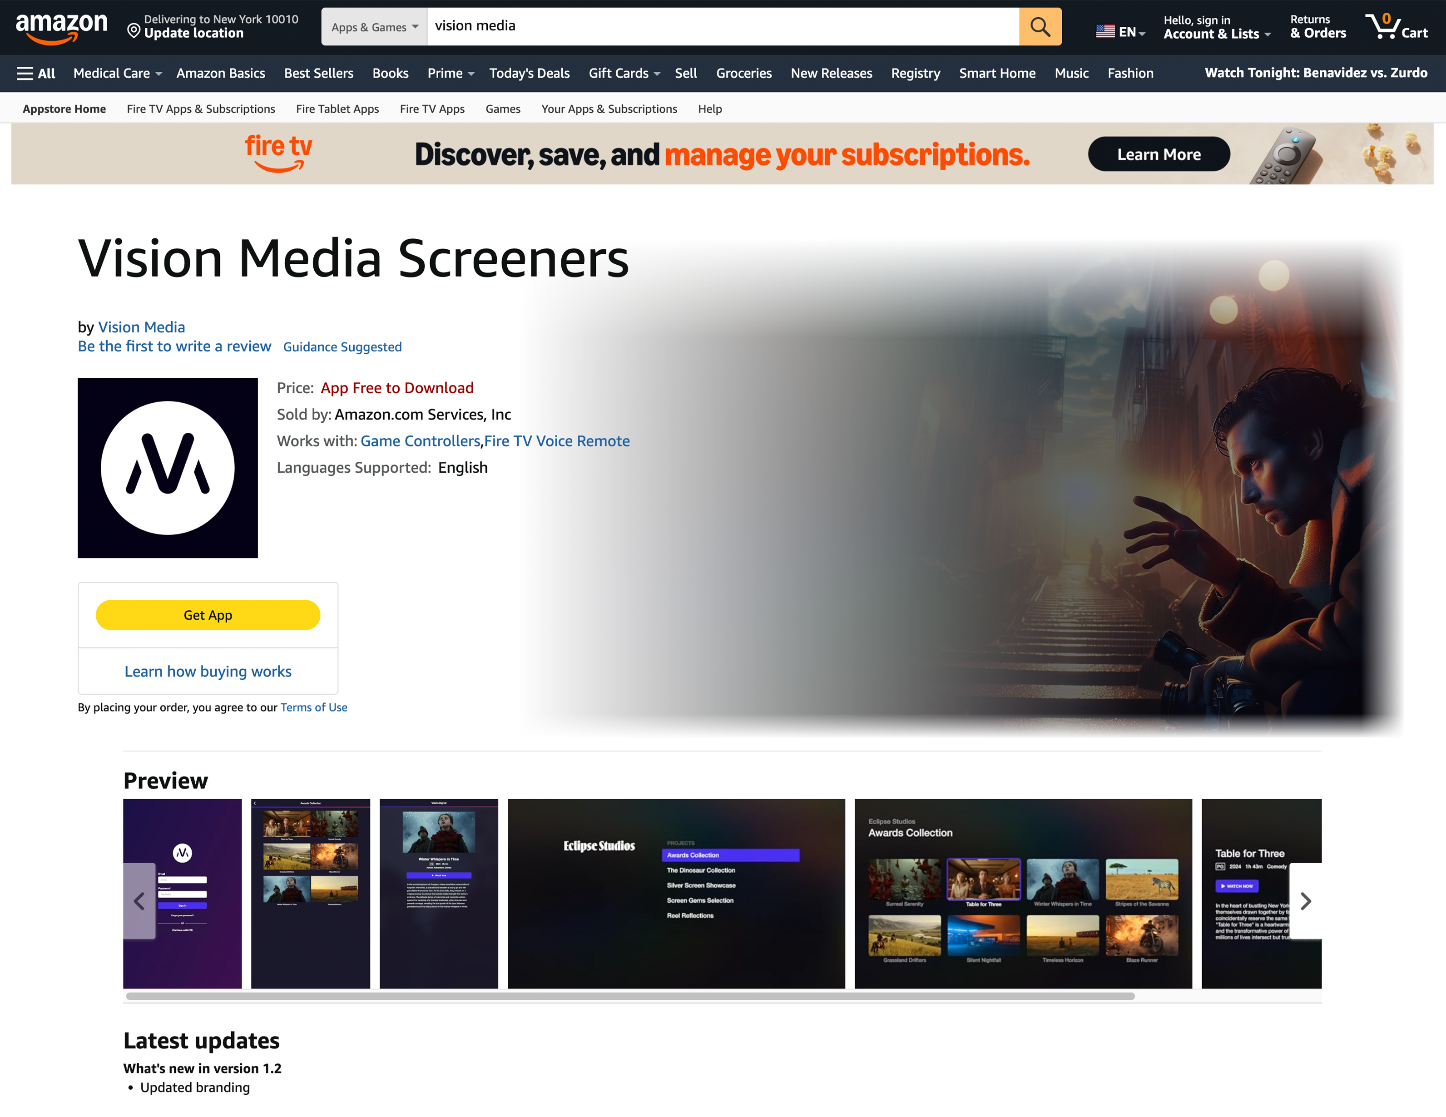Open the portrait Awards Collection preview thumbnail
Viewport: 1446px width, 1117px height.
click(311, 893)
